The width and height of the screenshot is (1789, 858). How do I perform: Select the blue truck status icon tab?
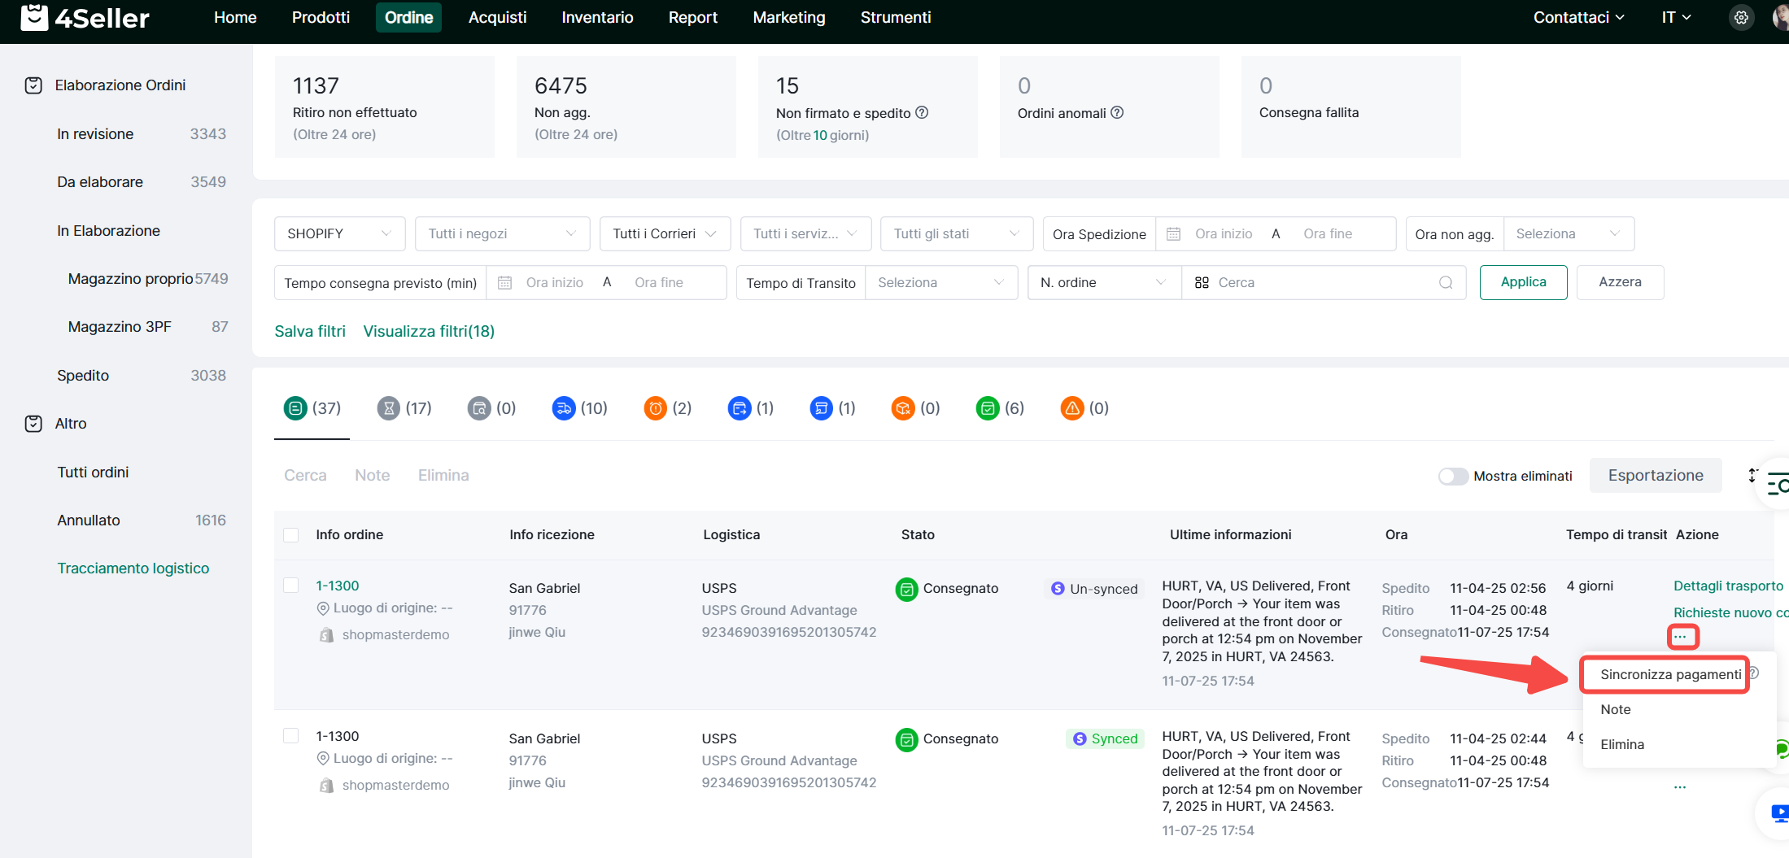pos(563,408)
